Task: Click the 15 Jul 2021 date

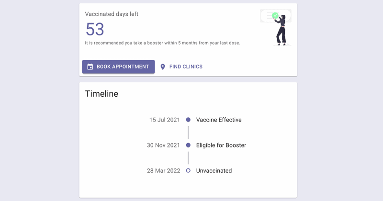Action: coord(165,120)
